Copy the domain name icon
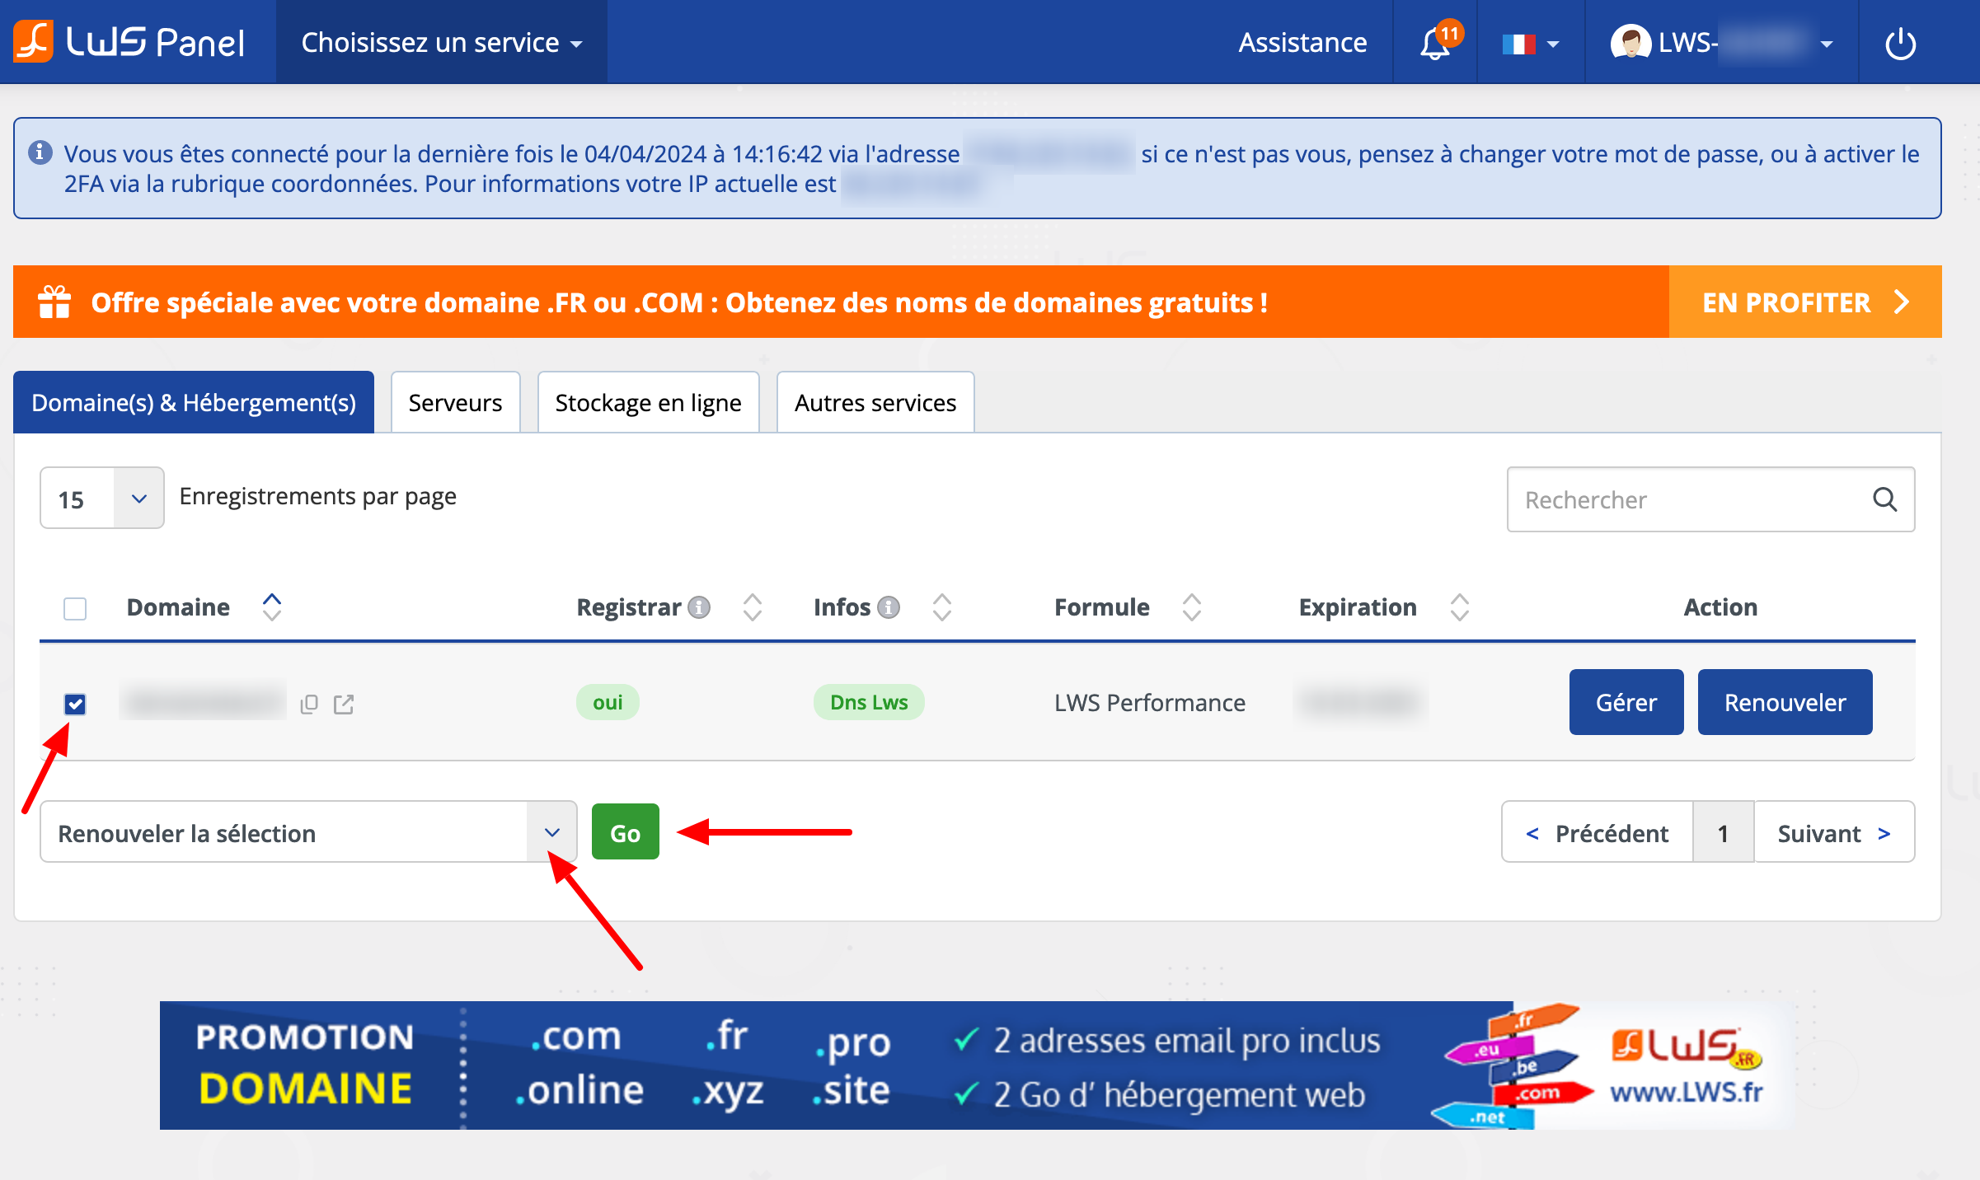Viewport: 1980px width, 1180px height. click(309, 704)
